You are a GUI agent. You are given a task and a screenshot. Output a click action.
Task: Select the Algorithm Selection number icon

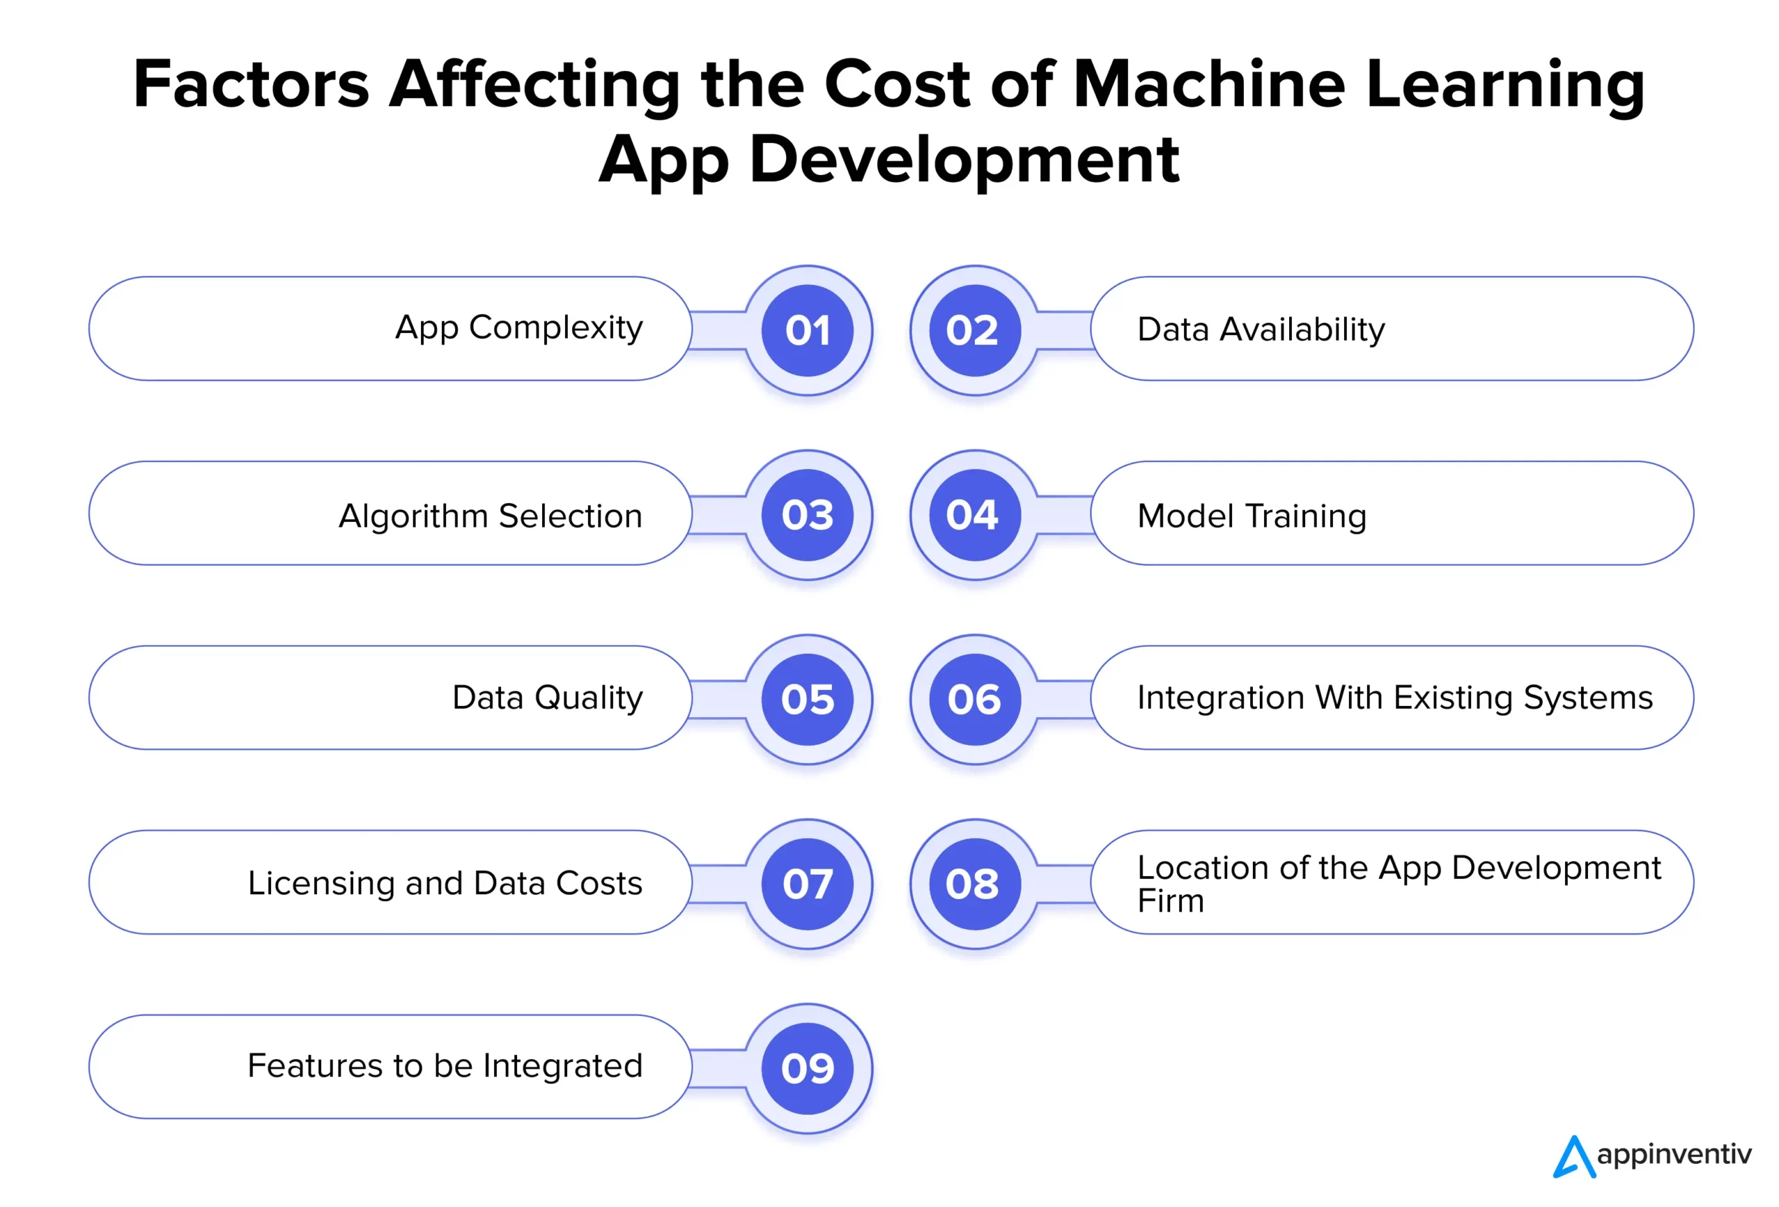(x=797, y=512)
